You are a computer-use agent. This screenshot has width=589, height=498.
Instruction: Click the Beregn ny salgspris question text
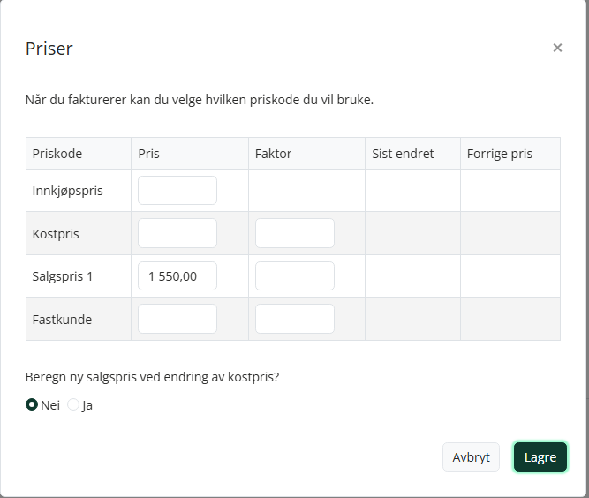pos(152,377)
